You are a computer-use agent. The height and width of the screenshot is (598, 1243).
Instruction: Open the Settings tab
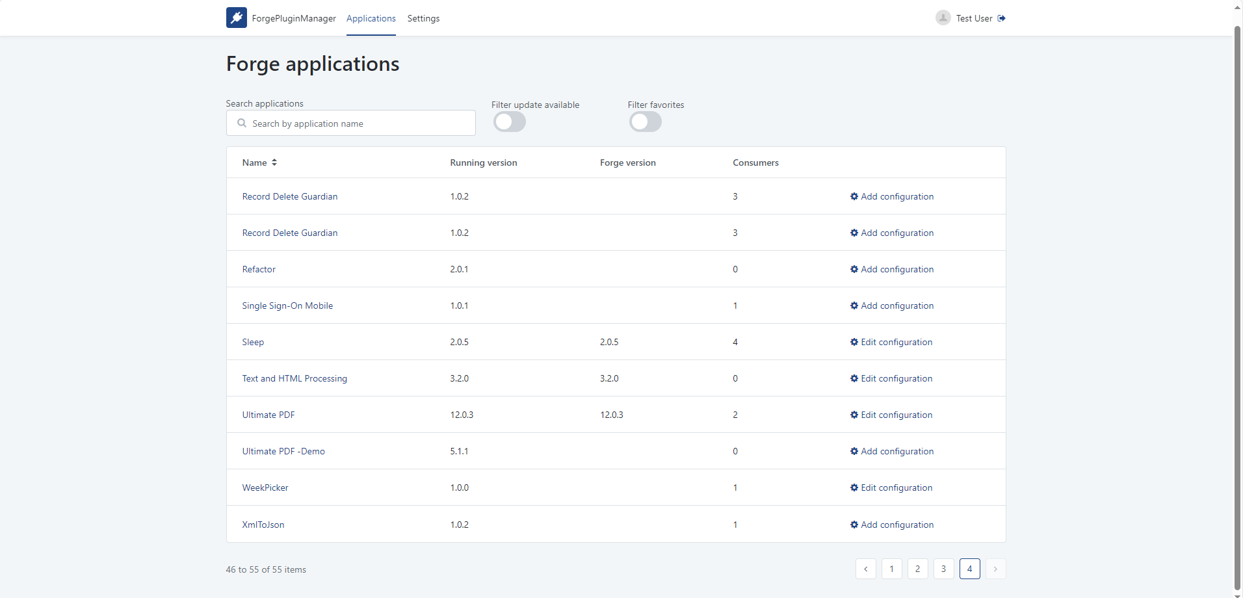(x=423, y=18)
